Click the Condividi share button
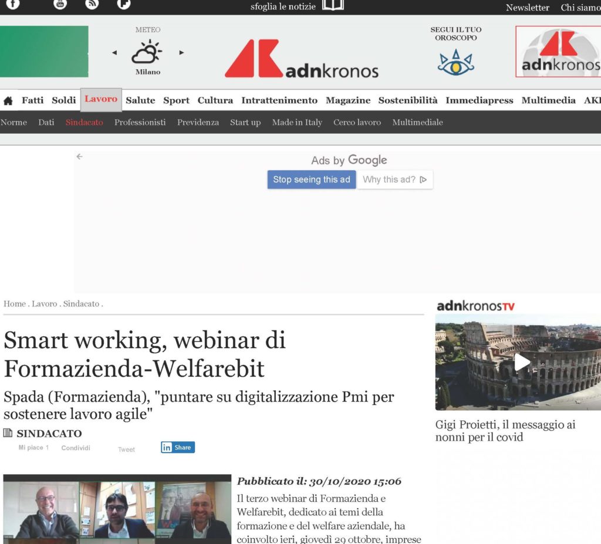The image size is (601, 544). point(76,448)
